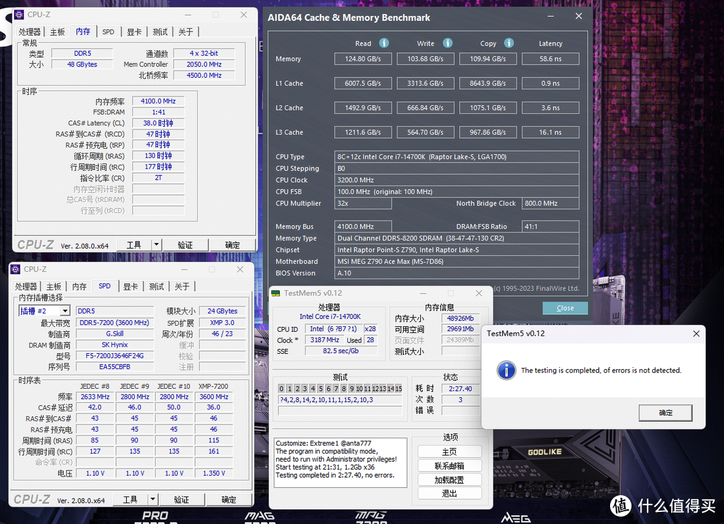Switch to 主板 tab in top CPU-Z
Screen dimensions: 724x524
[57, 32]
